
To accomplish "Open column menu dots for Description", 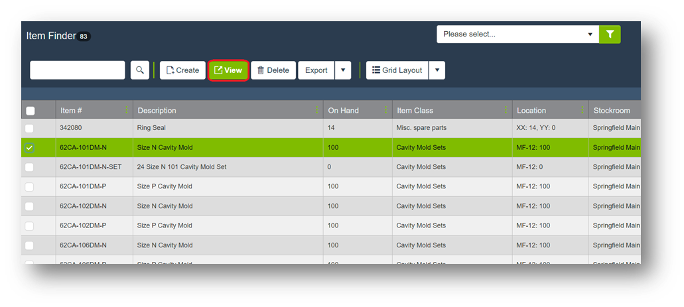I will 317,110.
